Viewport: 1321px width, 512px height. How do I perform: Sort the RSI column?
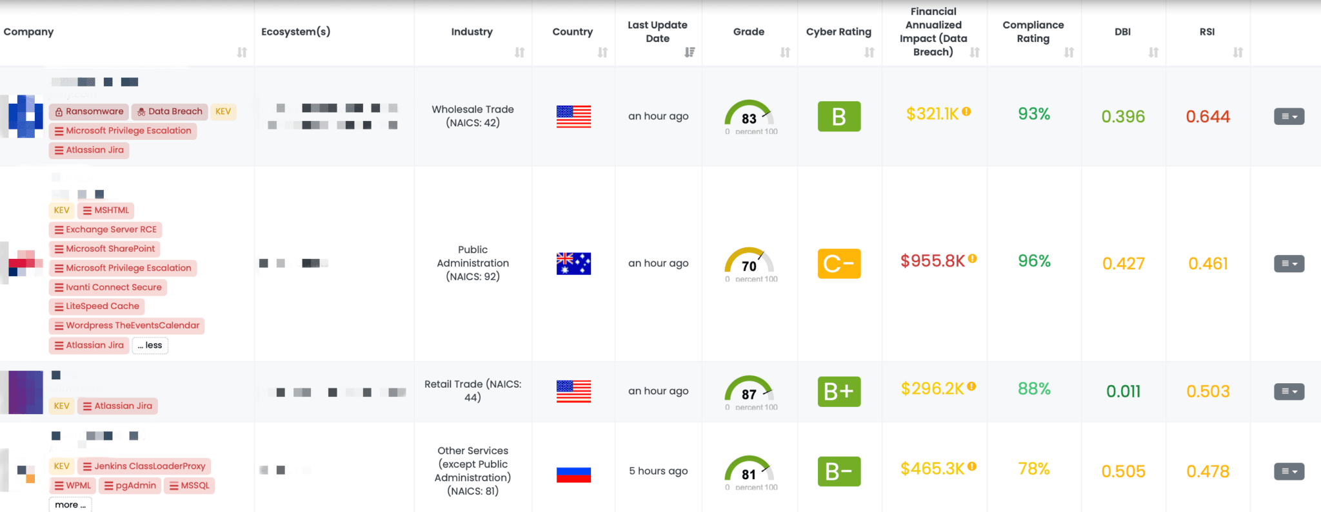(x=1237, y=53)
